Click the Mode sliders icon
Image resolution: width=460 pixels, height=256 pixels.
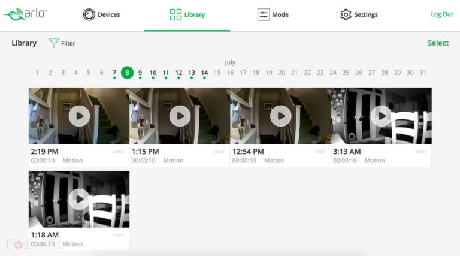(264, 14)
